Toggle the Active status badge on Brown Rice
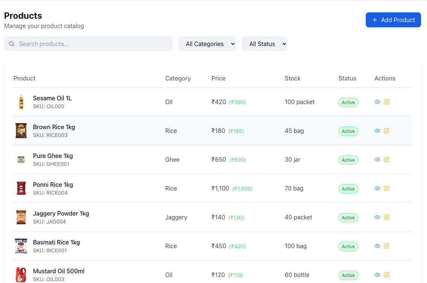 click(x=348, y=131)
